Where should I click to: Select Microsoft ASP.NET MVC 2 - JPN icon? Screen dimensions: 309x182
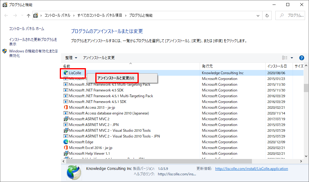[x=66, y=124]
